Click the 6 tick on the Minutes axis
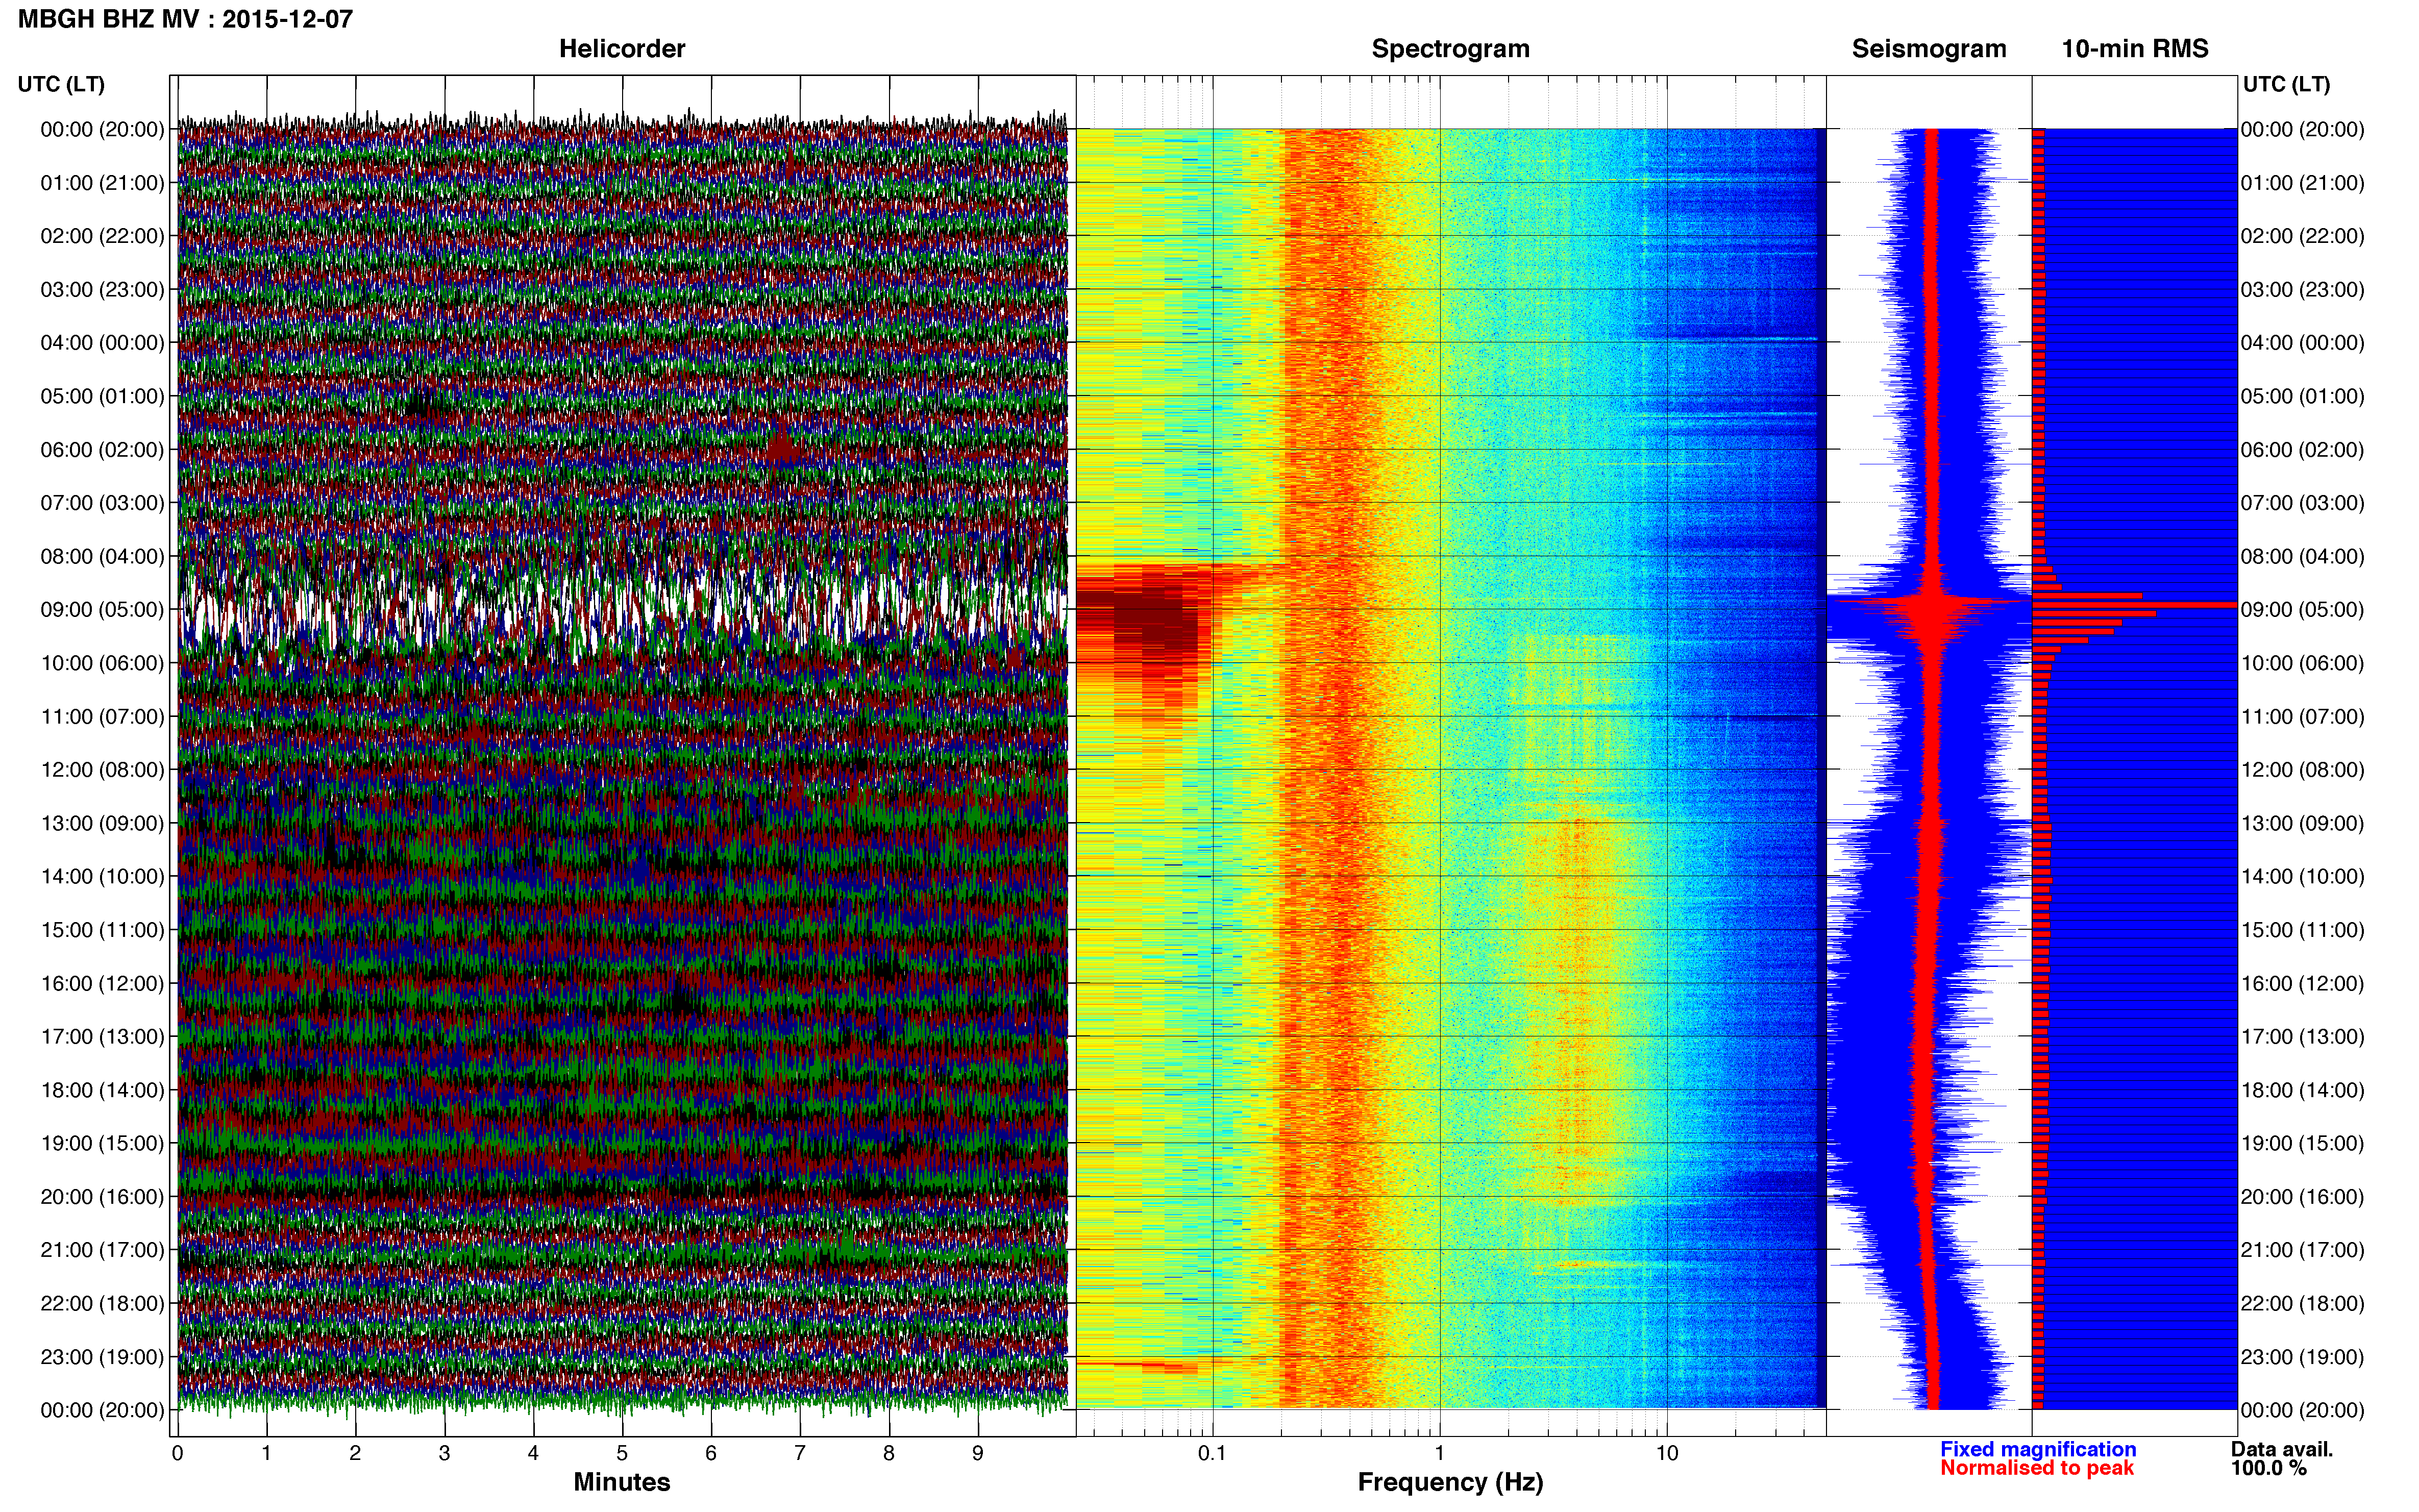 point(711,1454)
